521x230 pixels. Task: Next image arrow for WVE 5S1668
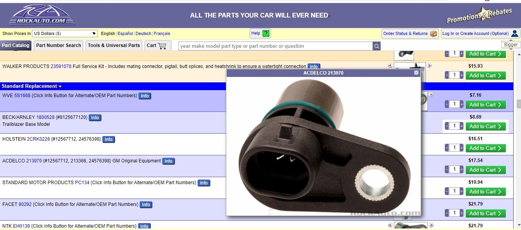click(431, 94)
